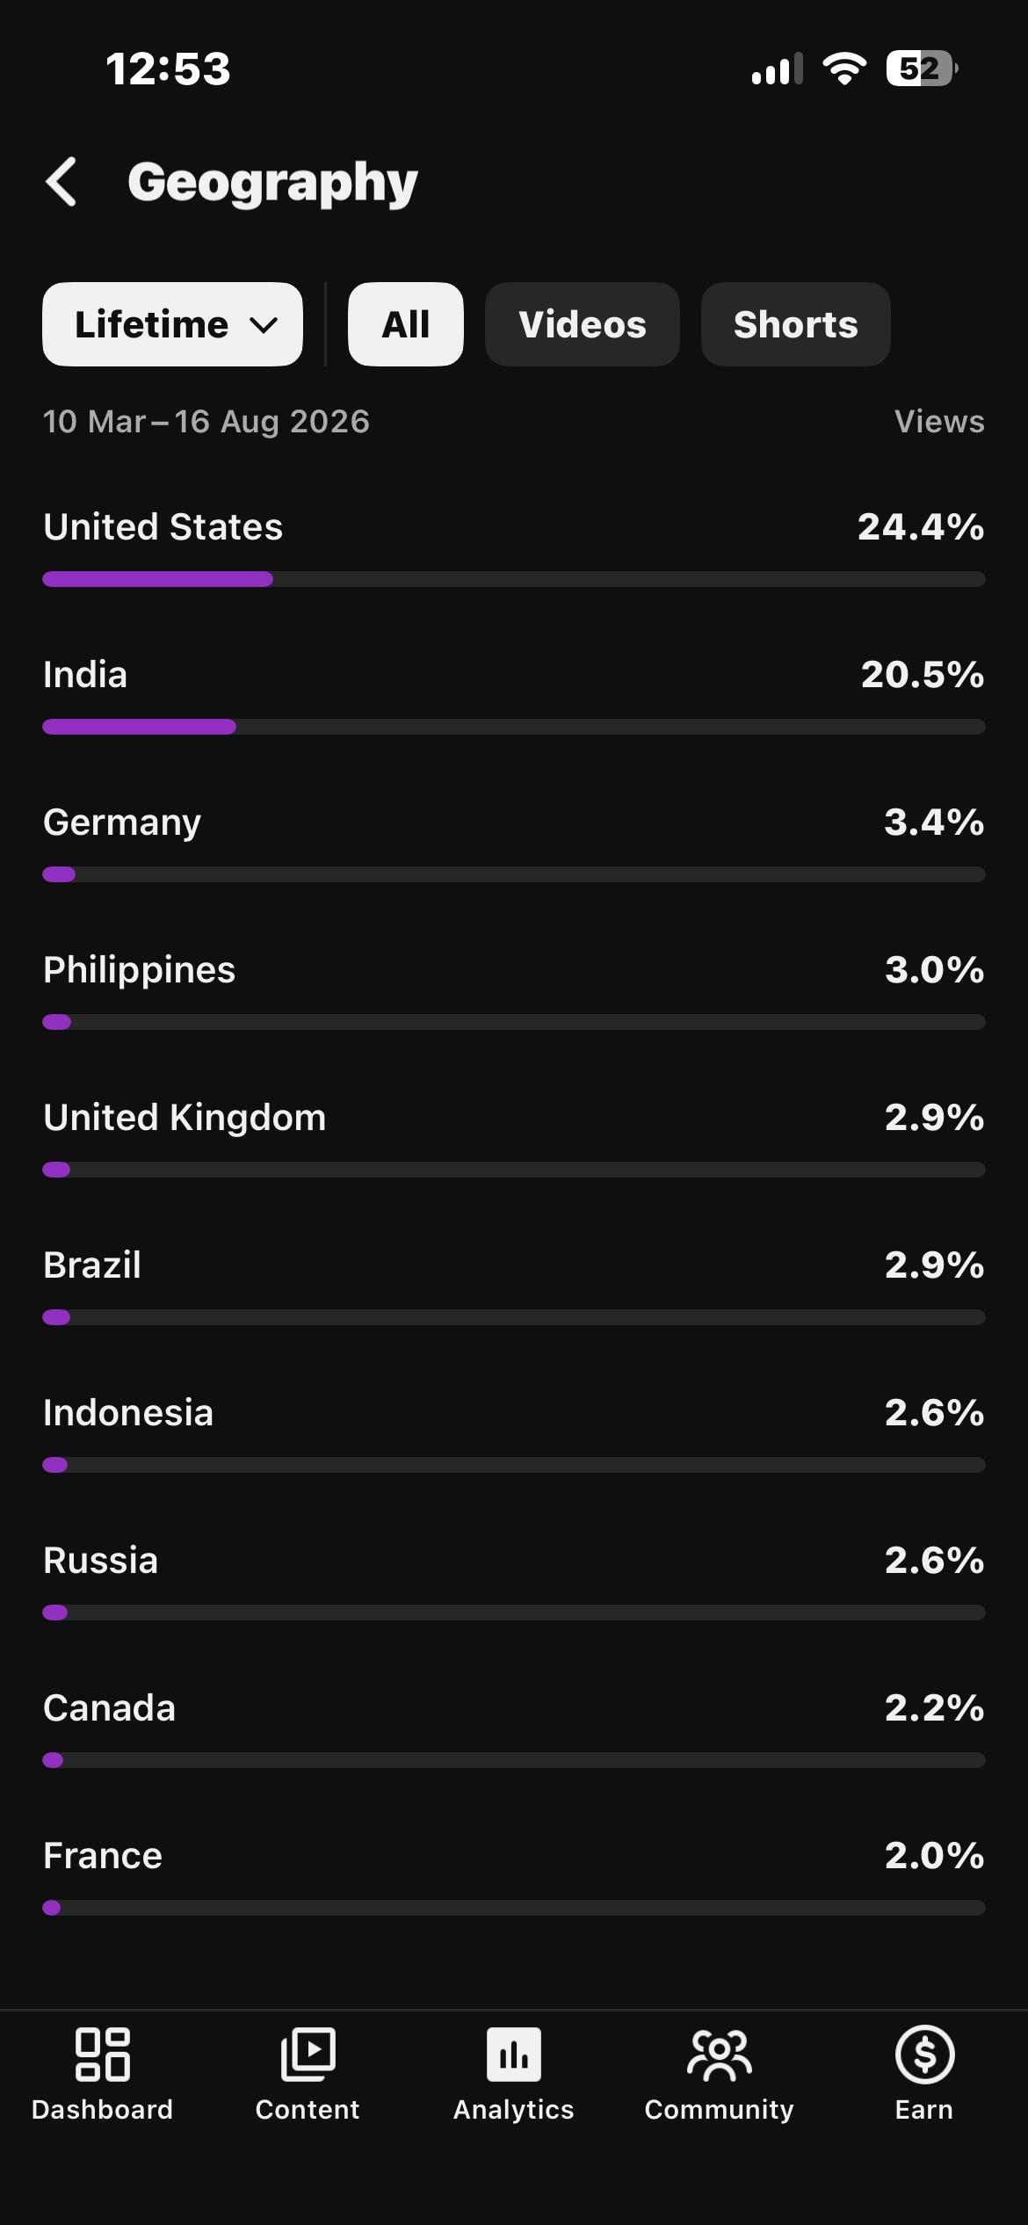Screen dimensions: 1028x2225
Task: Expand the Lifetime date range dropdown
Action: pos(173,324)
